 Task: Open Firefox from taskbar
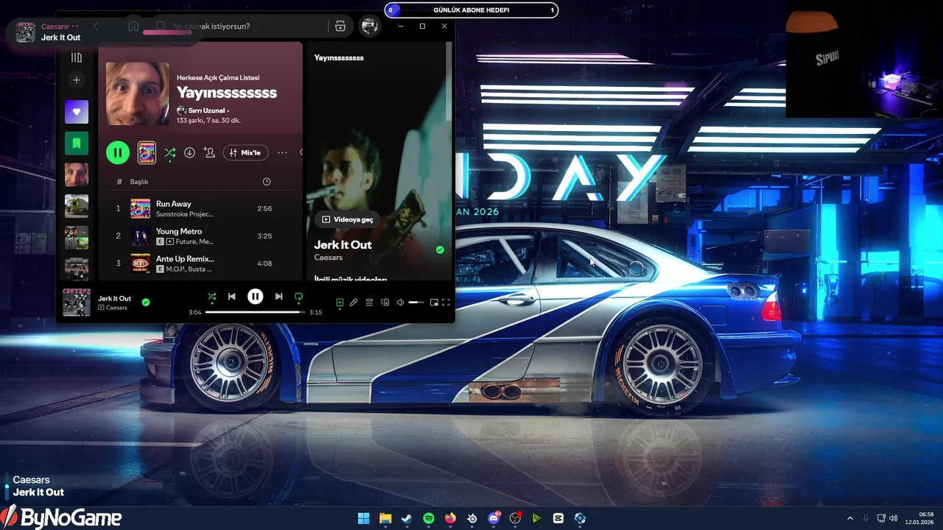450,518
